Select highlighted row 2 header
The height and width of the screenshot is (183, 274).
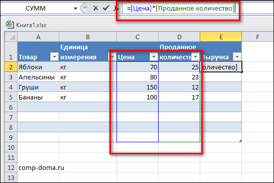pos(11,67)
